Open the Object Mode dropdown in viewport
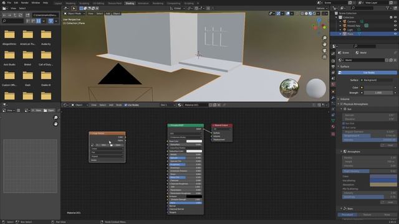The width and height of the screenshot is (399, 224). 74,14
